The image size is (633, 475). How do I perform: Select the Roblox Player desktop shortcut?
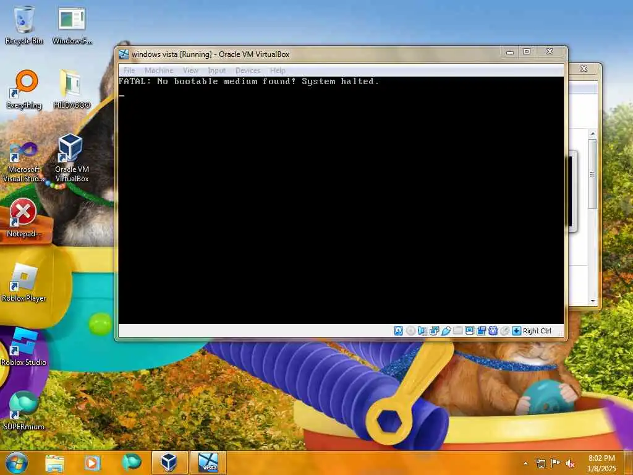pos(24,282)
